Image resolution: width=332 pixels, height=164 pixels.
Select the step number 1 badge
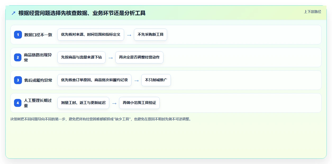point(18,35)
